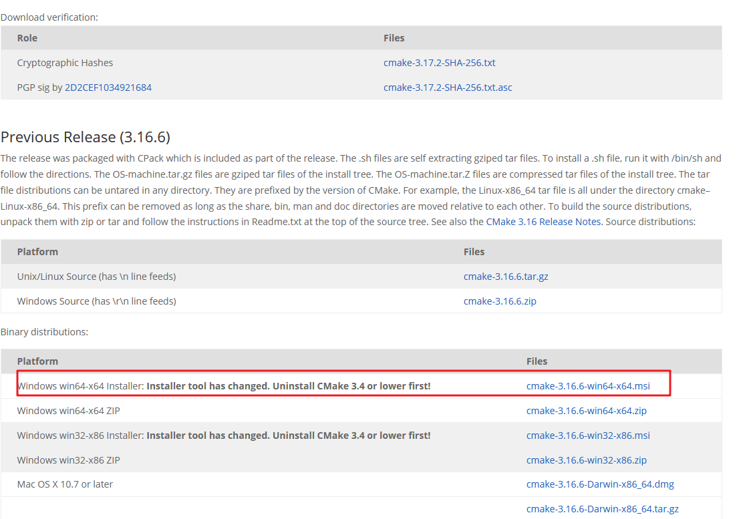Open the cmake-3.17.2-SHA-256.txt hashes link

pos(439,62)
